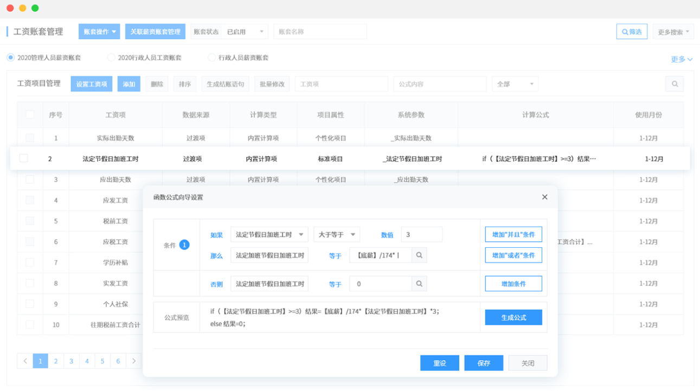Check the row checkbox for 税前工资
This screenshot has height=391, width=700.
tap(30, 221)
